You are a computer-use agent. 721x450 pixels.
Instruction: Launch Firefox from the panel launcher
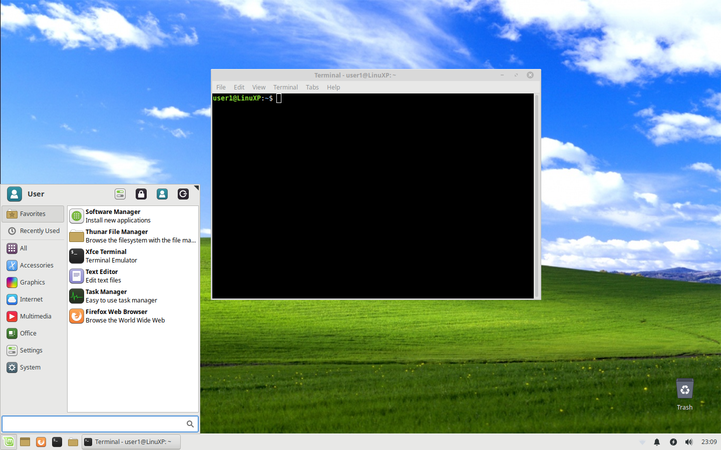pyautogui.click(x=41, y=441)
